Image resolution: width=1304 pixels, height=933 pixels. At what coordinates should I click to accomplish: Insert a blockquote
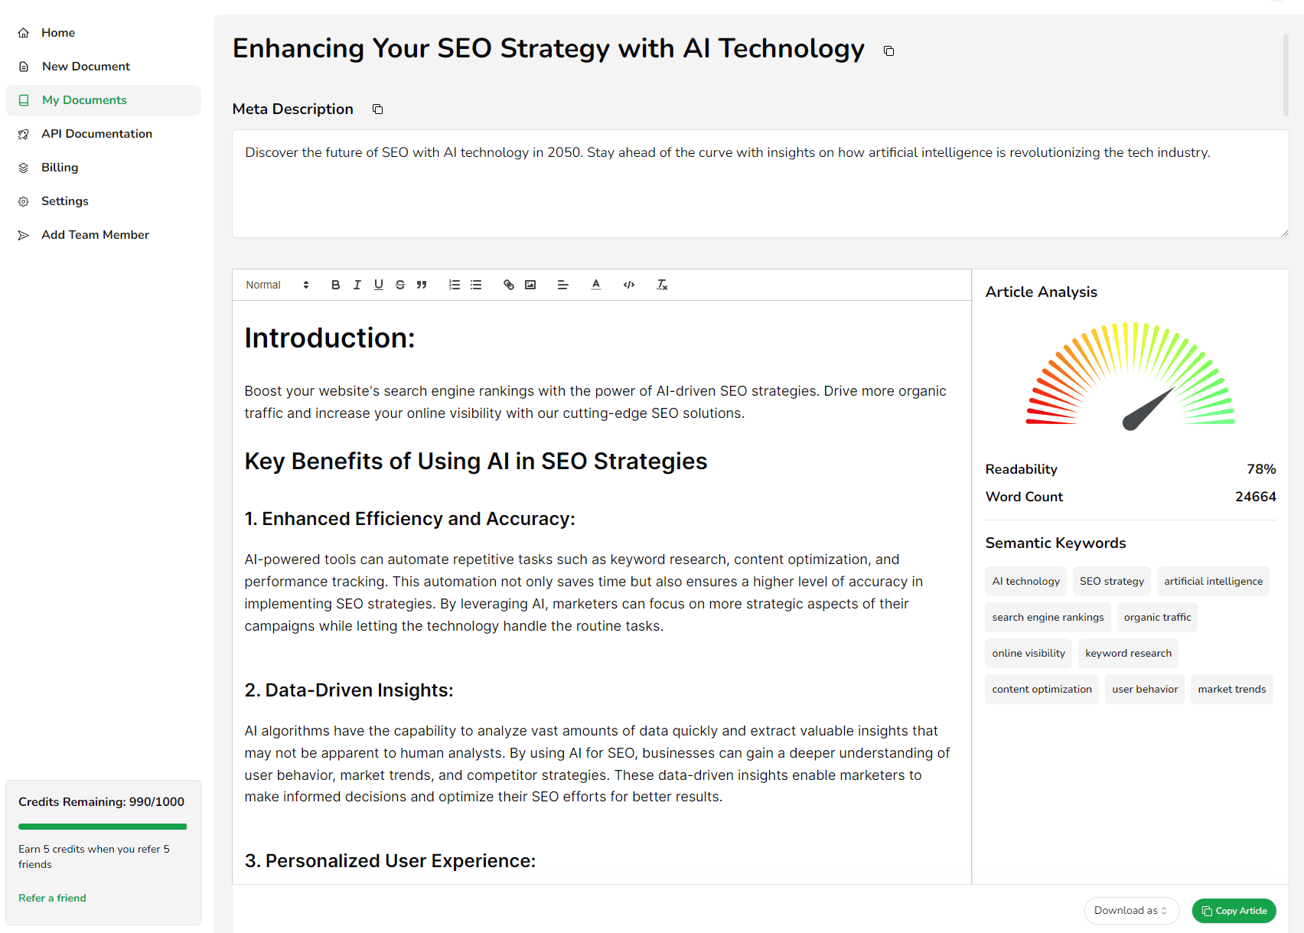[x=421, y=285]
